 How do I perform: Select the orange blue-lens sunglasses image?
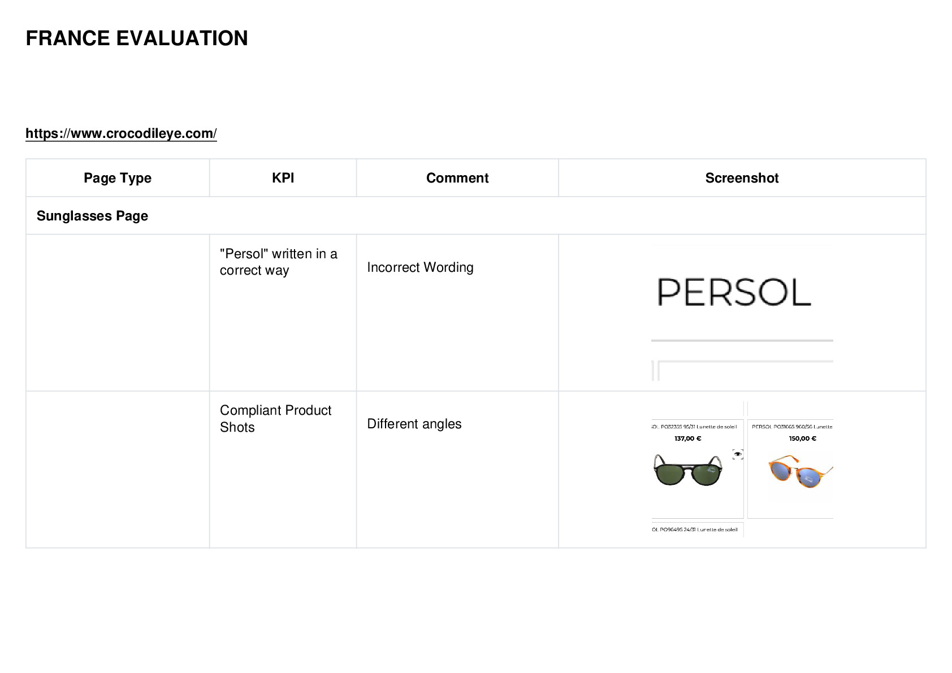(x=800, y=472)
